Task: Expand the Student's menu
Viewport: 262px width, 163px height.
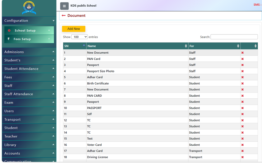Action: tap(29, 60)
